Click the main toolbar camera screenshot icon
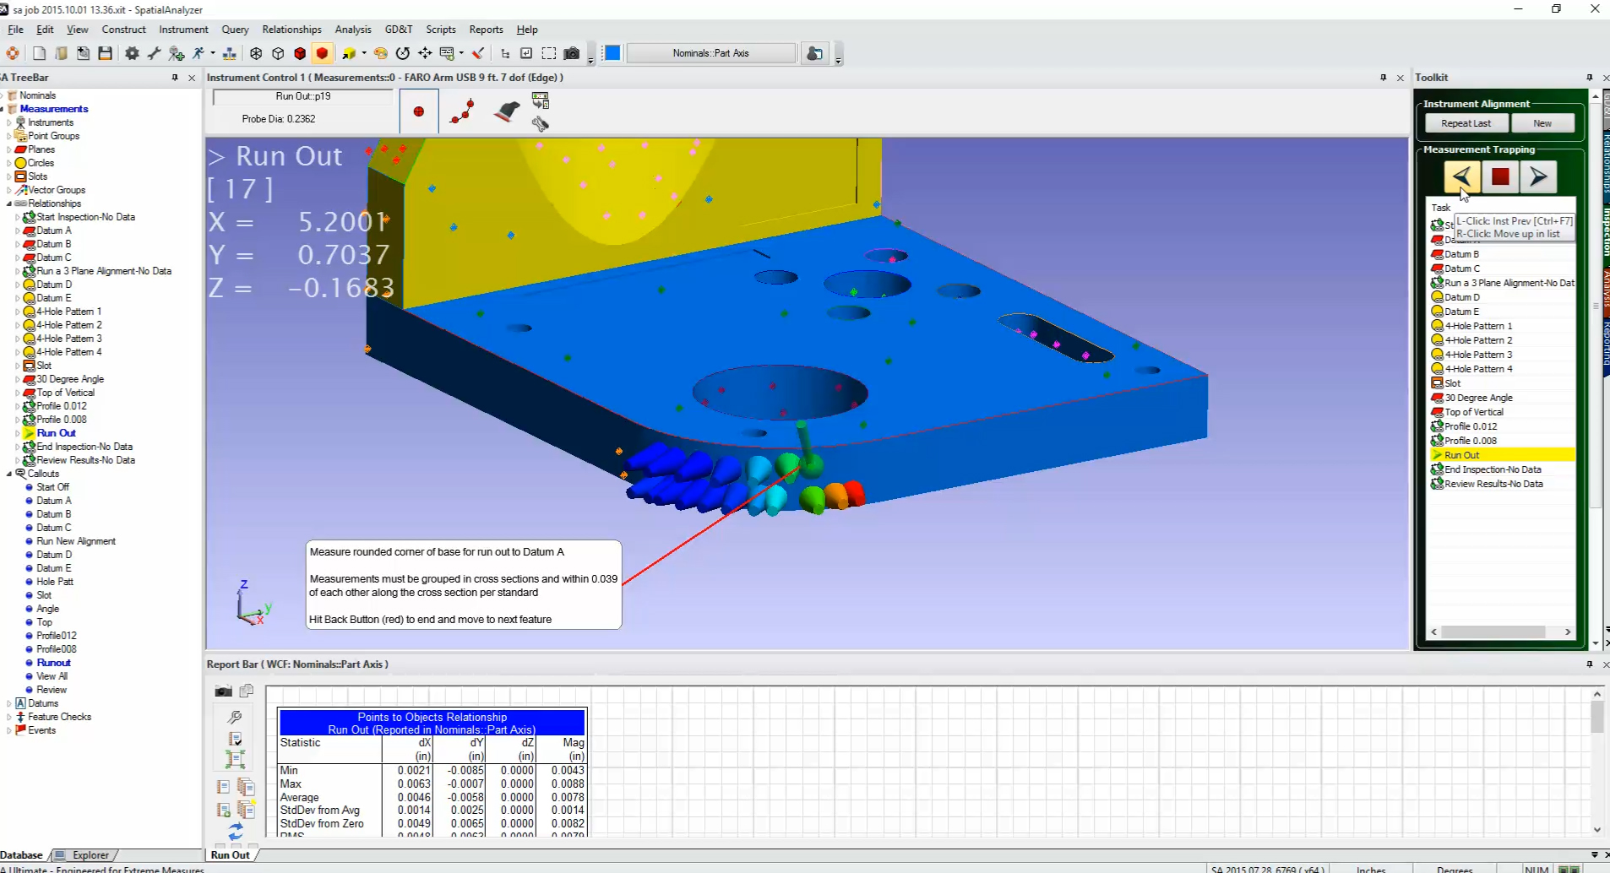This screenshot has width=1610, height=873. 572,53
